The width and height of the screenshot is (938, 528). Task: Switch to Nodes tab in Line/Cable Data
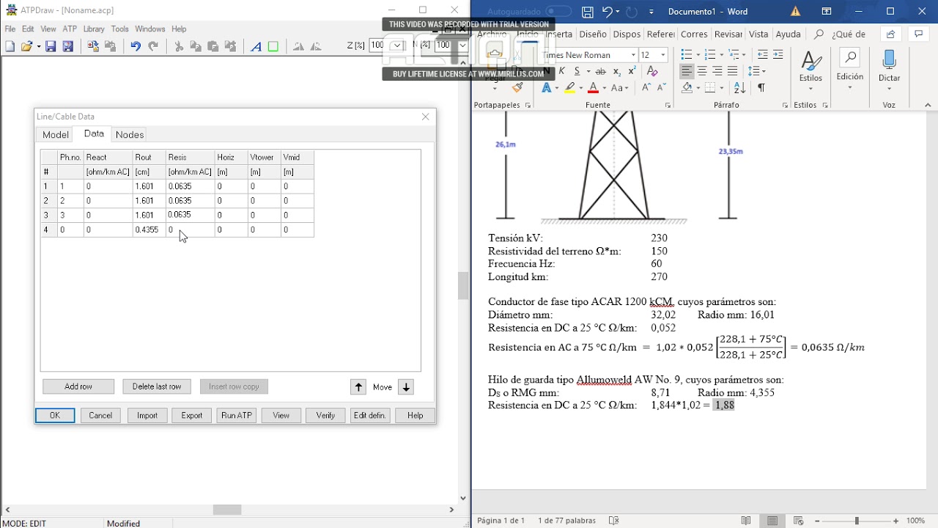(x=130, y=135)
